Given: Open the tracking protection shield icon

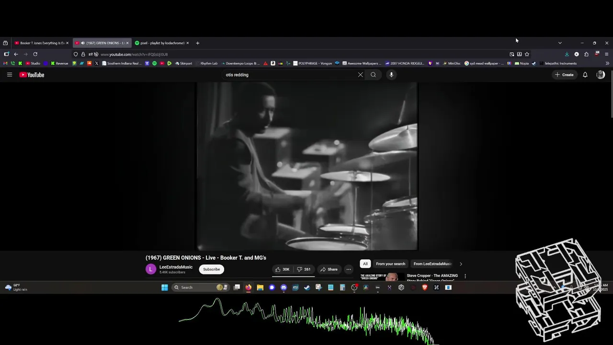Looking at the screenshot, I should click(76, 54).
